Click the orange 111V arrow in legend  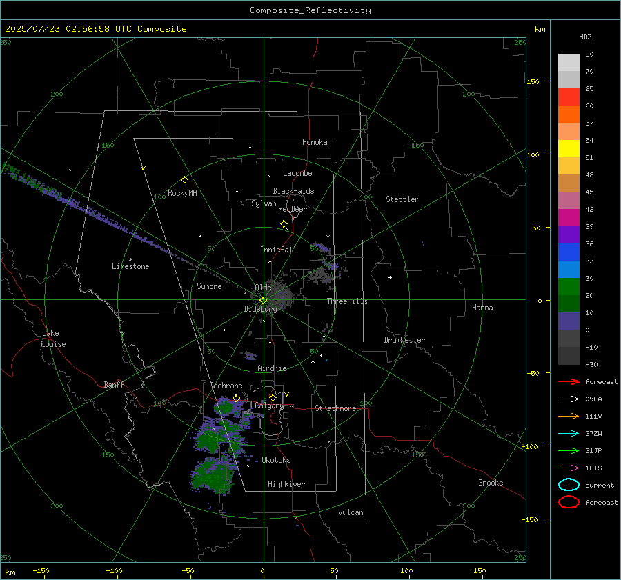569,416
